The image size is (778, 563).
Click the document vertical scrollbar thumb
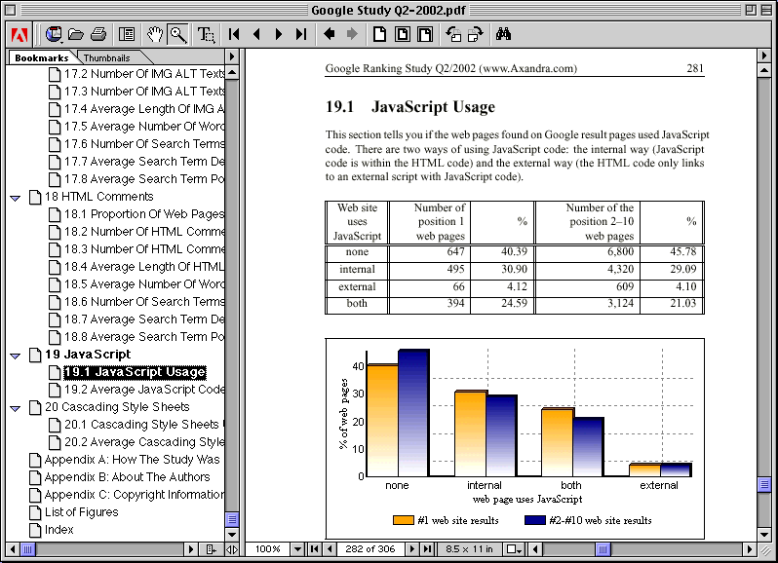pyautogui.click(x=764, y=484)
